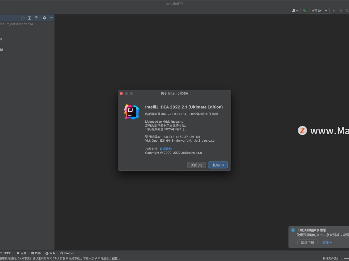
Task: Open the 问题 (Problems) tool window
Action: click(21, 253)
